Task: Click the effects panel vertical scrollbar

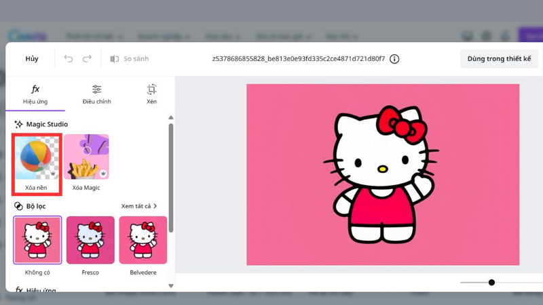Action: pyautogui.click(x=171, y=176)
